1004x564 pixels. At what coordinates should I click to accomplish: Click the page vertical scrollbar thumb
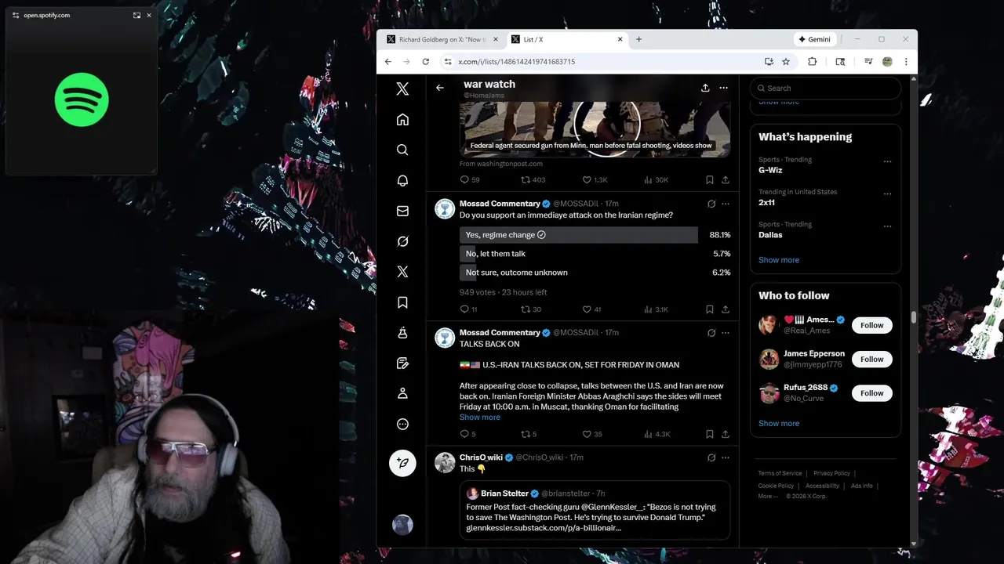tap(913, 316)
